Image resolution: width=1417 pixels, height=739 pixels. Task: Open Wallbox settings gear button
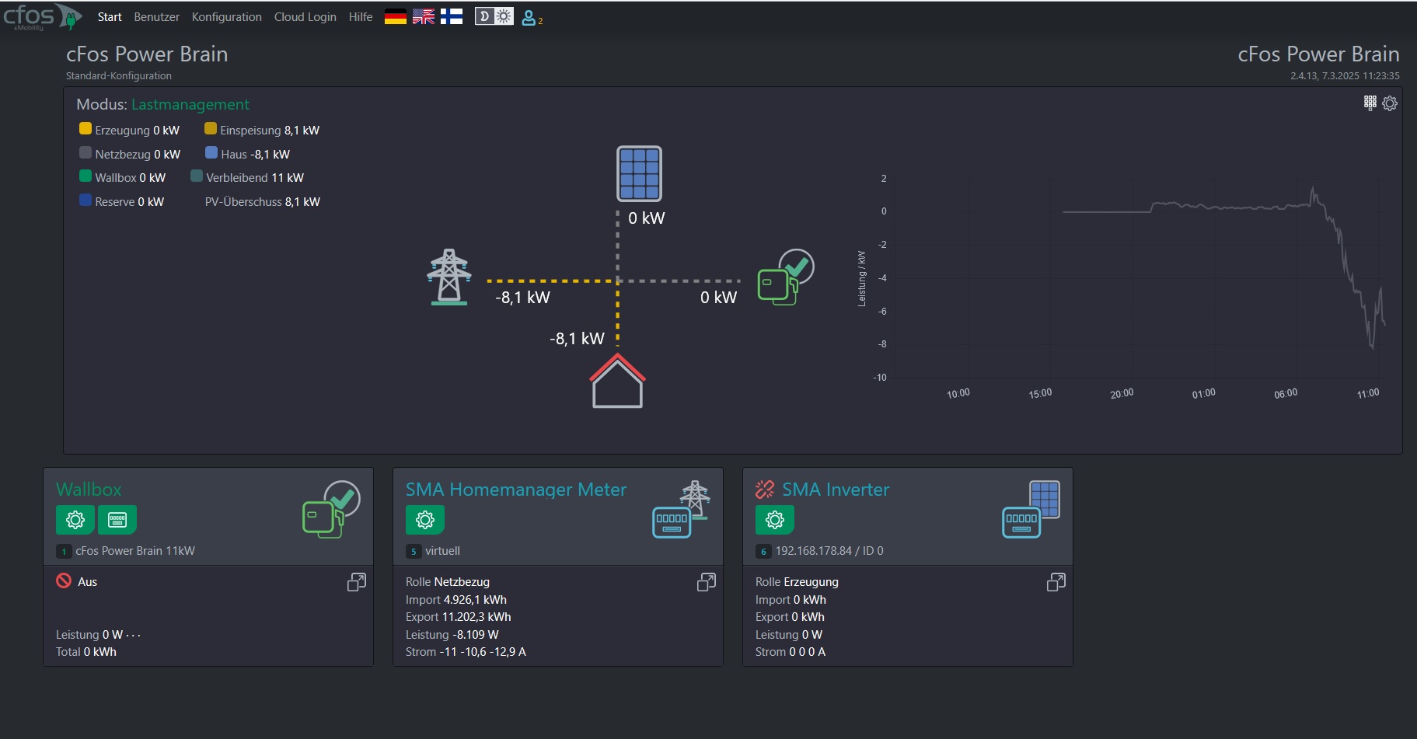point(75,520)
